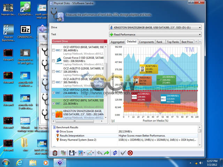Open the bar chart icon's dropdown arrow

pos(84,153)
